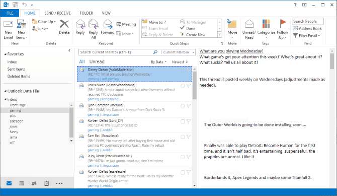Open the Mail view in navigation bar
This screenshot has height=196, width=337.
pyautogui.click(x=9, y=183)
